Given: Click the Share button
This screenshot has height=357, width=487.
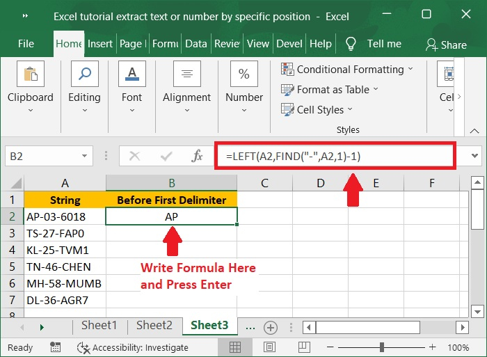Looking at the screenshot, I should (x=446, y=45).
